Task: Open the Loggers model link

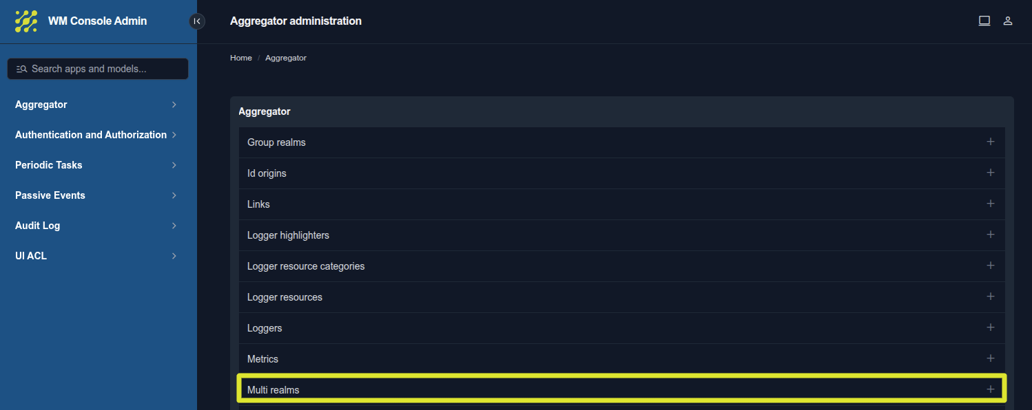Action: (265, 328)
